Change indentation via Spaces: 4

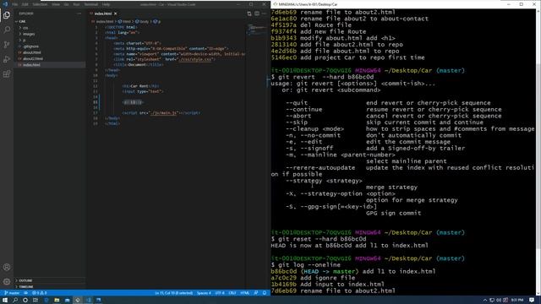(x=204, y=293)
